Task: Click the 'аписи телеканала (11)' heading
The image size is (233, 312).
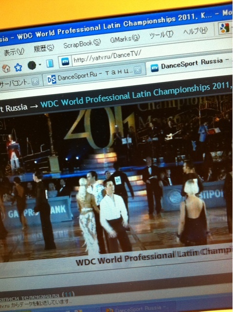Action: tap(37, 296)
